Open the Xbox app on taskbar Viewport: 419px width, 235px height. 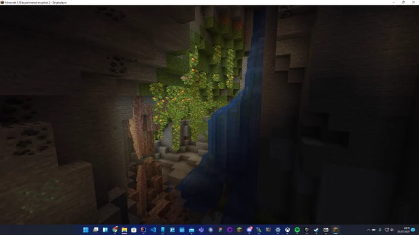(x=288, y=229)
